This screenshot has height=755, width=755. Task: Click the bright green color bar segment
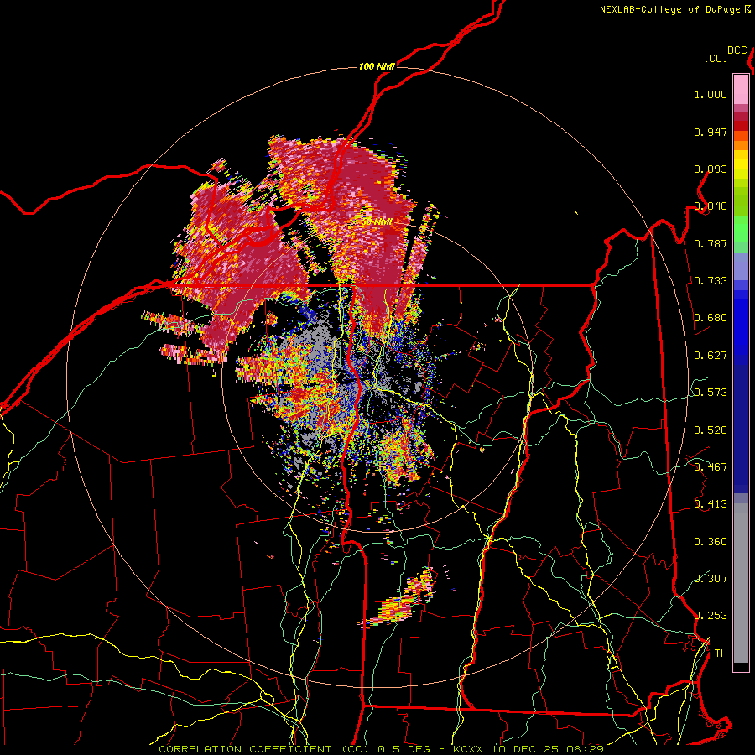point(741,229)
